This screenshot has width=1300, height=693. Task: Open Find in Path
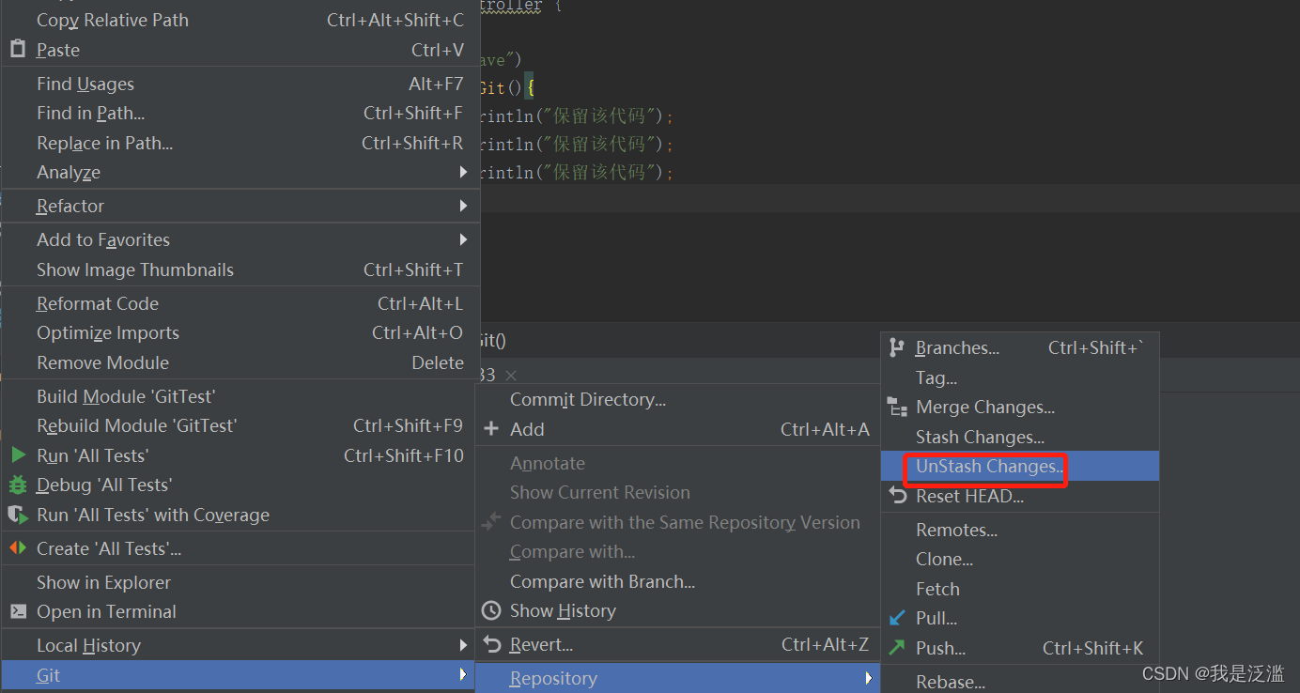[x=240, y=113]
